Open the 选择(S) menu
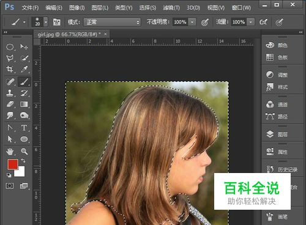306x225 pixels. pyautogui.click(x=147, y=8)
